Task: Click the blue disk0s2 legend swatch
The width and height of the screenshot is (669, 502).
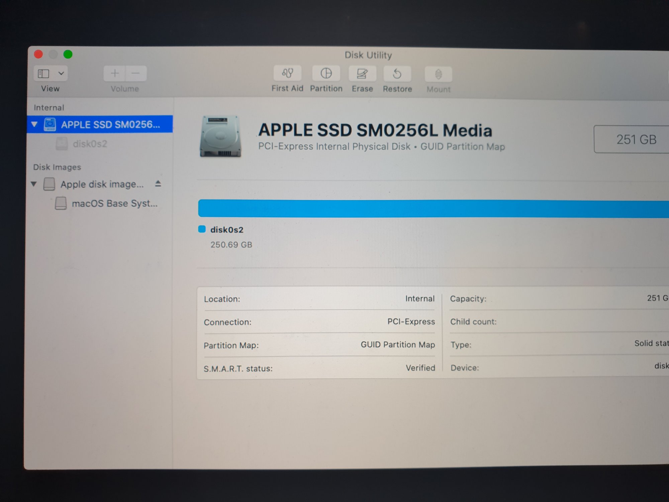Action: coord(202,229)
